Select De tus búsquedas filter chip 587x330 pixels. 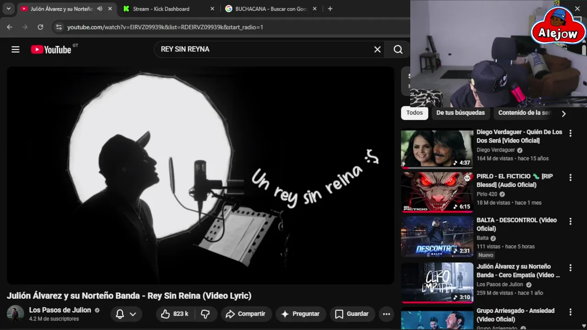click(x=460, y=113)
